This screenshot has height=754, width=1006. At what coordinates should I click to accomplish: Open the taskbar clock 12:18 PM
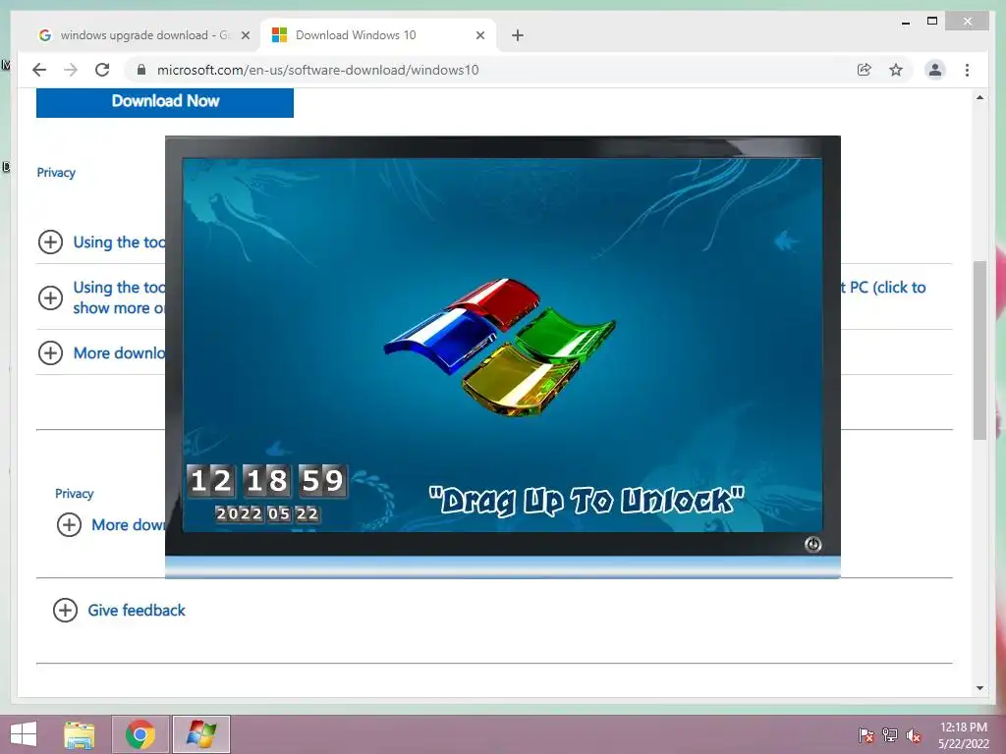pyautogui.click(x=964, y=734)
